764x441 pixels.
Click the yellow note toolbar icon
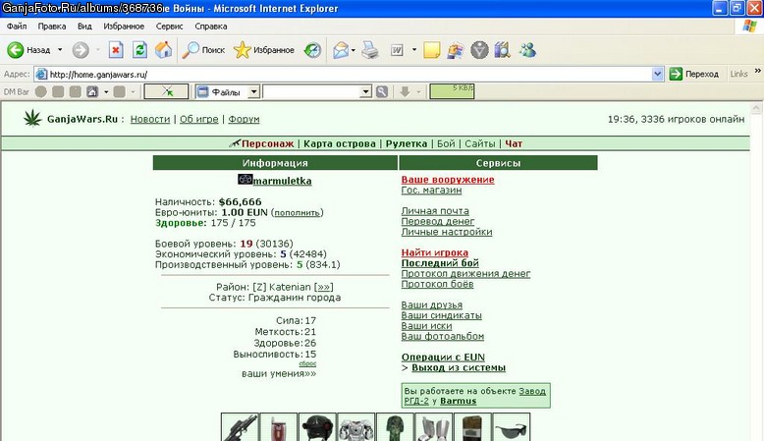coord(431,50)
